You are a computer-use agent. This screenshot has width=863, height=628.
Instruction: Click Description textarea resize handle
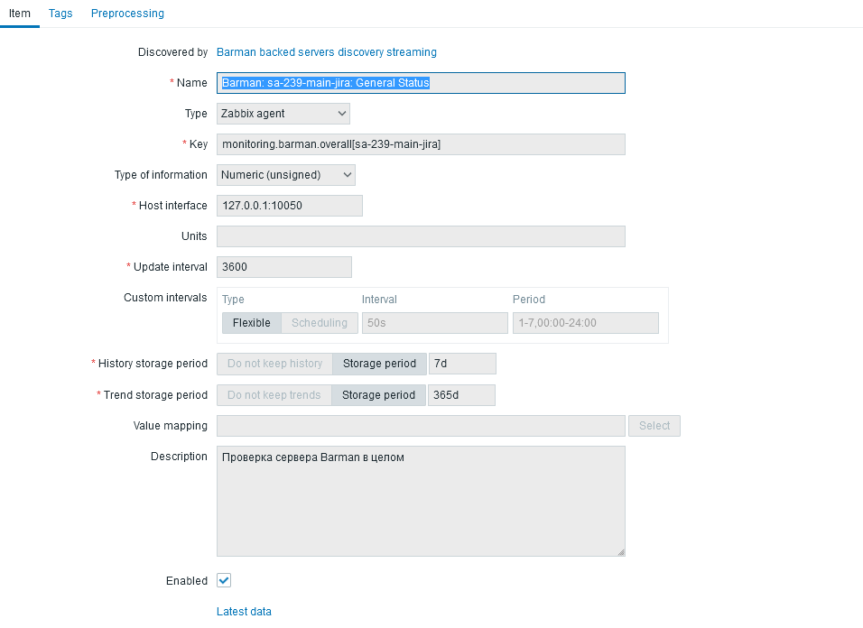tap(621, 553)
